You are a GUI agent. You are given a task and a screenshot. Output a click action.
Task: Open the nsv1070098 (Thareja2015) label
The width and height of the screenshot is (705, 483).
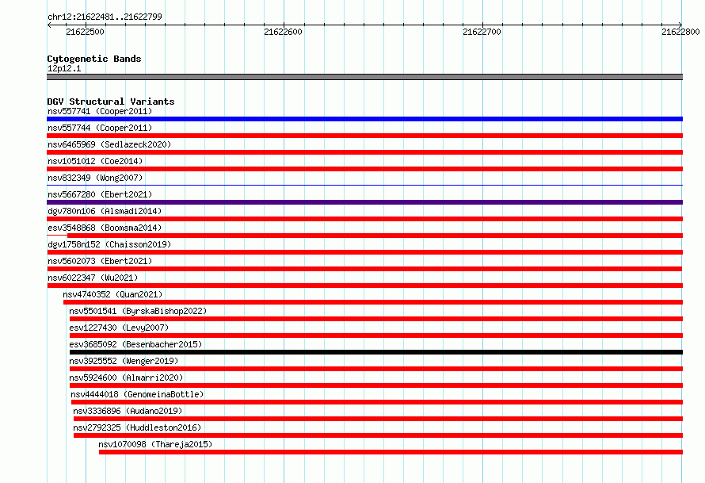click(x=155, y=444)
